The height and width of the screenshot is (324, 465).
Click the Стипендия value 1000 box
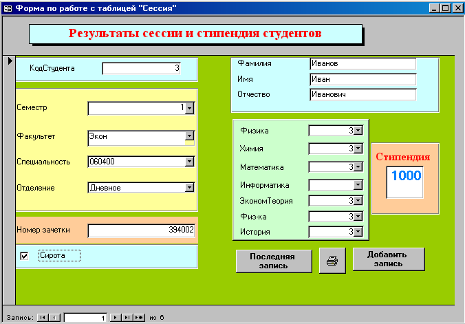coord(404,182)
